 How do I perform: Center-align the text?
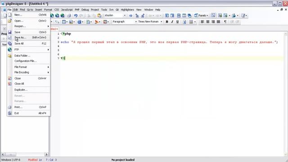click(208, 22)
